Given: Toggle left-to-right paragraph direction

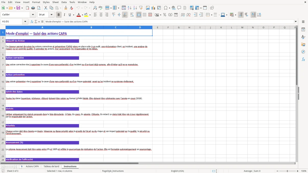Looking at the screenshot, I should tap(241, 15).
